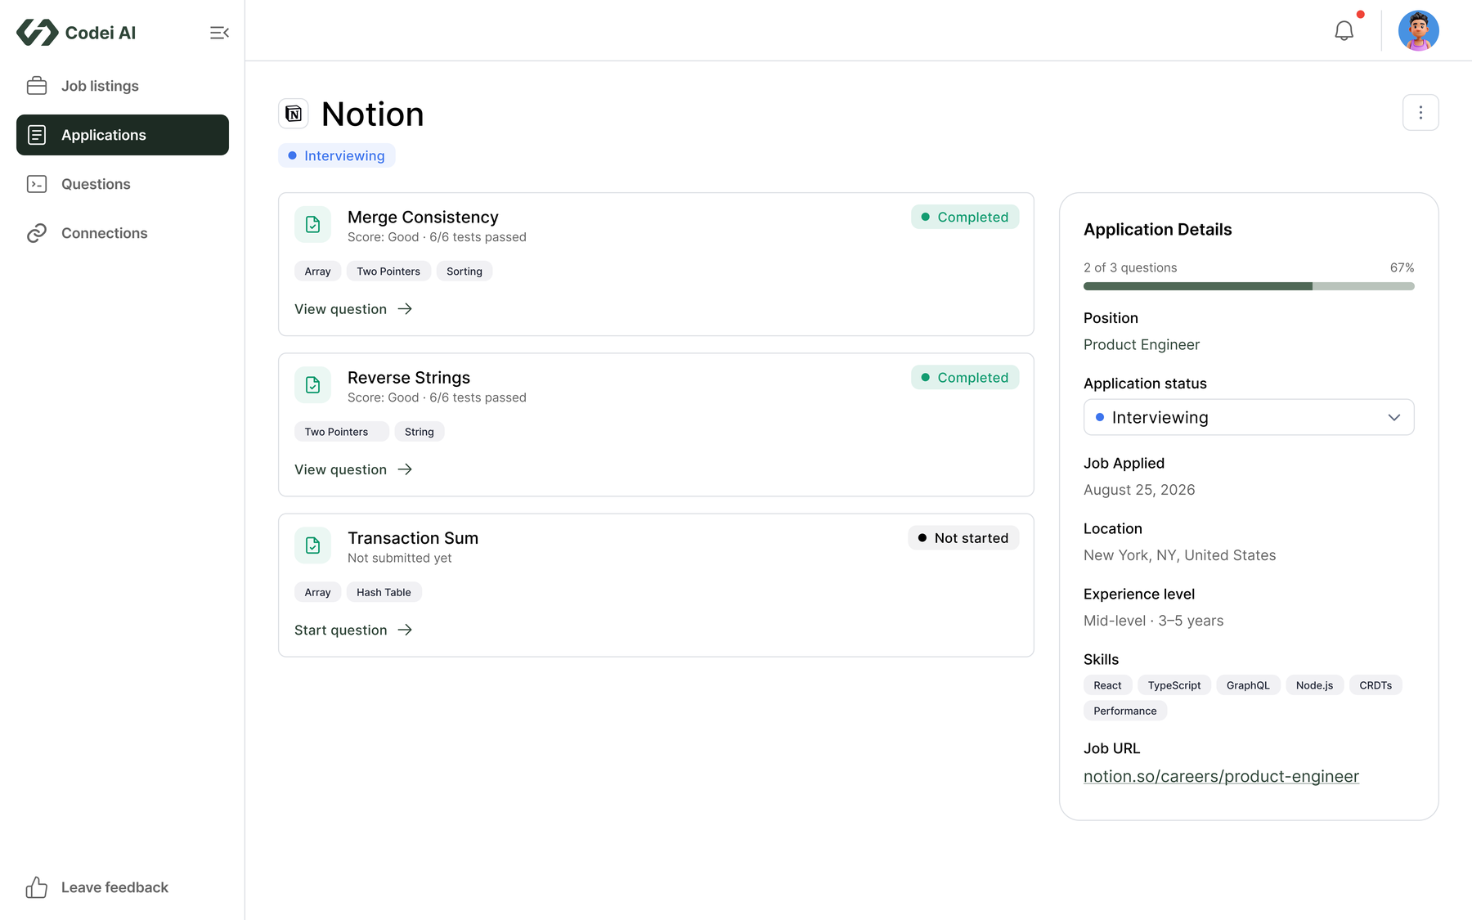The height and width of the screenshot is (920, 1472).
Task: Collapse the sidebar menu icon
Action: click(219, 33)
